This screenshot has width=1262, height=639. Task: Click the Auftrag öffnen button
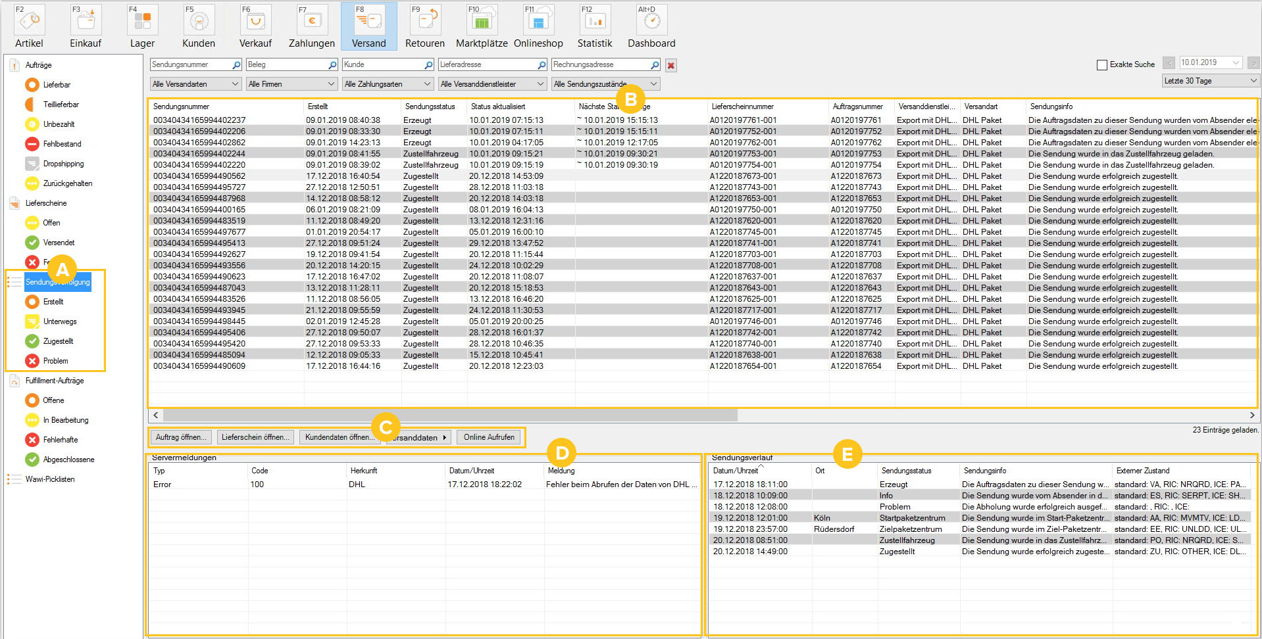click(x=180, y=437)
